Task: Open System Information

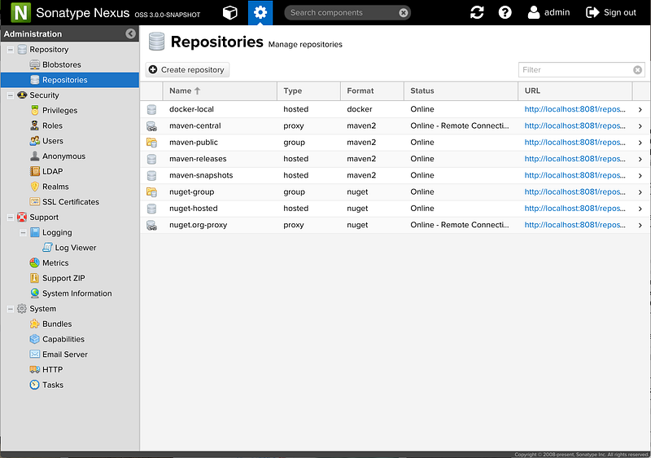Action: (76, 293)
